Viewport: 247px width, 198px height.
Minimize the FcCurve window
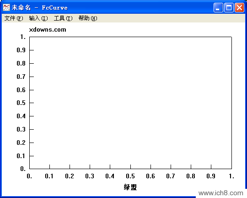[218, 8]
